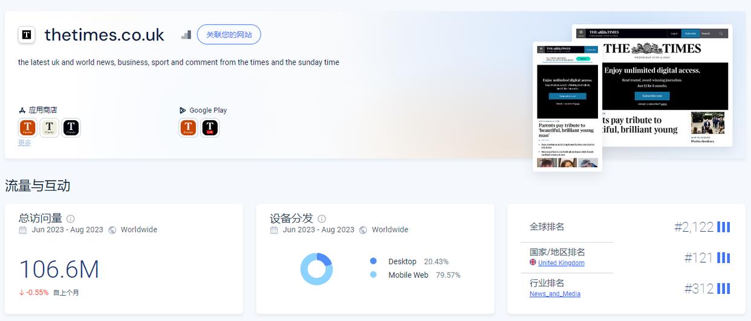Click the info icon next to 总访问量
This screenshot has height=321, width=751.
[x=71, y=219]
